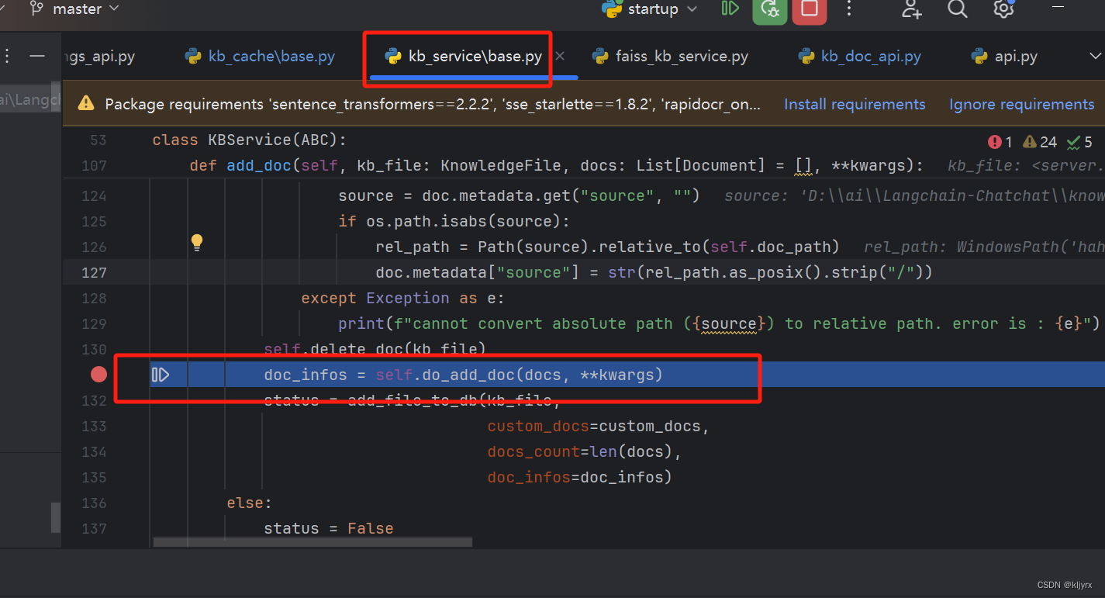1105x598 pixels.
Task: Open the add collaborator profile icon
Action: click(911, 9)
